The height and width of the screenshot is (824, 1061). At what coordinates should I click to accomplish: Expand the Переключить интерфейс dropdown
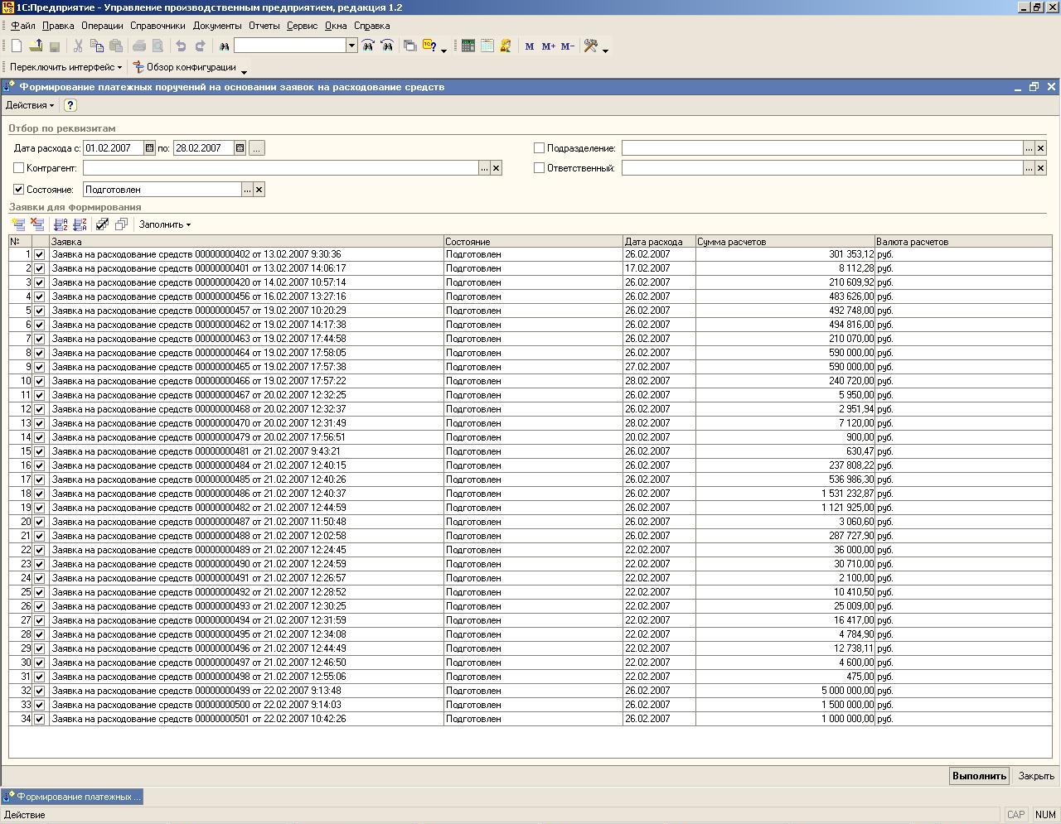click(x=66, y=67)
